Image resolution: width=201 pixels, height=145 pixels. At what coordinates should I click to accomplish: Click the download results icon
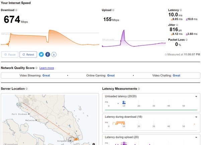(x=54, y=54)
